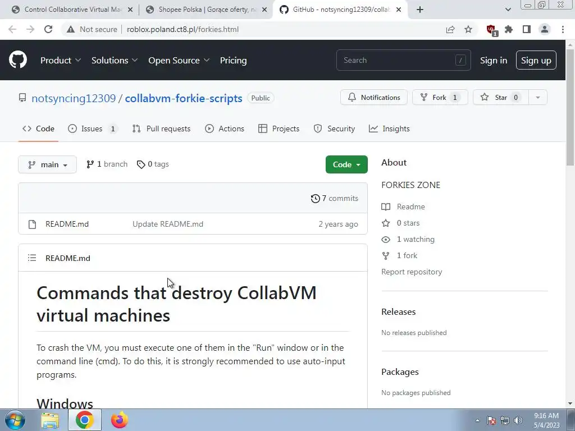Open the Issues tab
The image size is (575, 431).
point(93,129)
